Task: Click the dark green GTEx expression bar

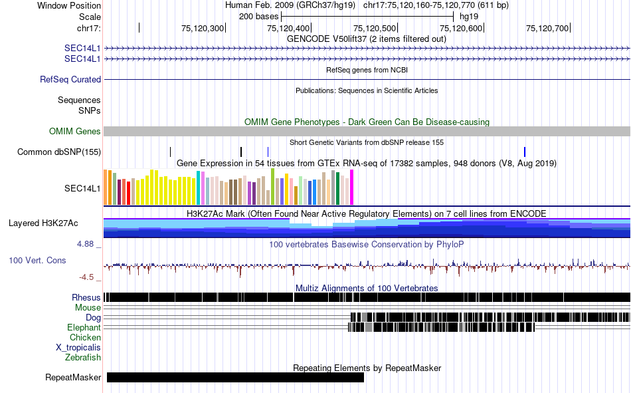Action: point(338,189)
